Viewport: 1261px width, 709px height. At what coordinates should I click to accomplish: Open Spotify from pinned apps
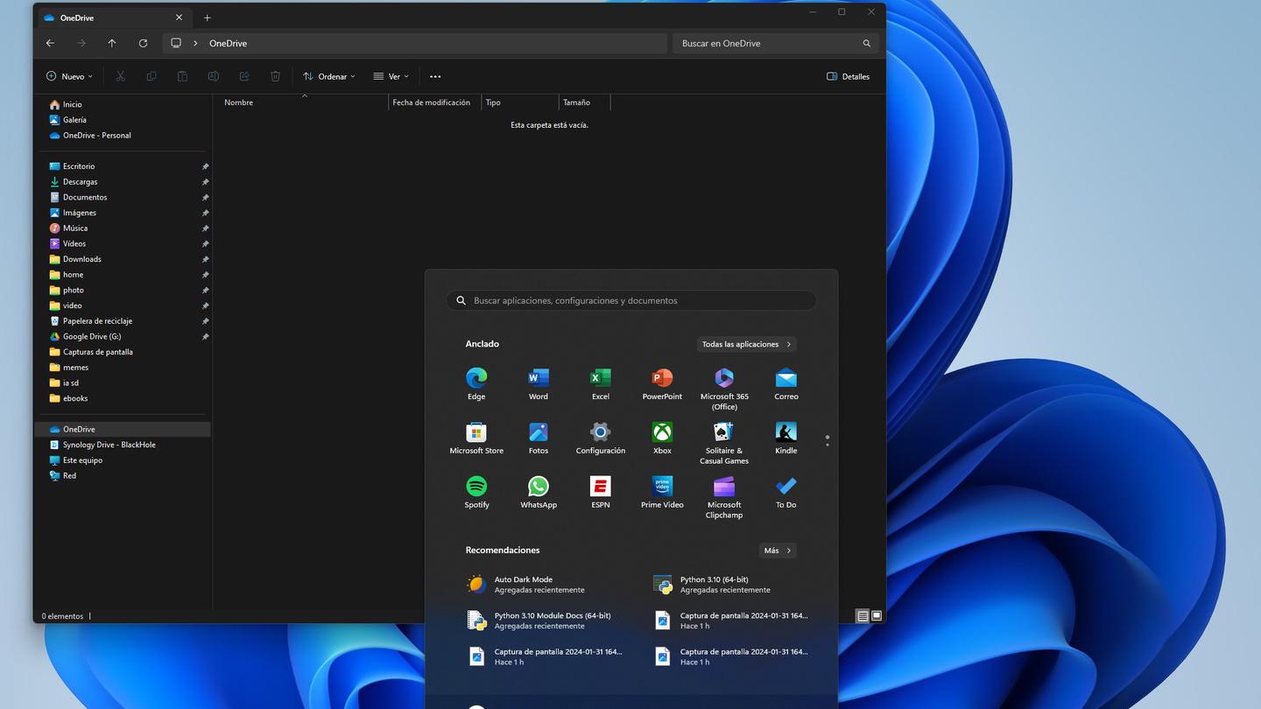point(476,487)
